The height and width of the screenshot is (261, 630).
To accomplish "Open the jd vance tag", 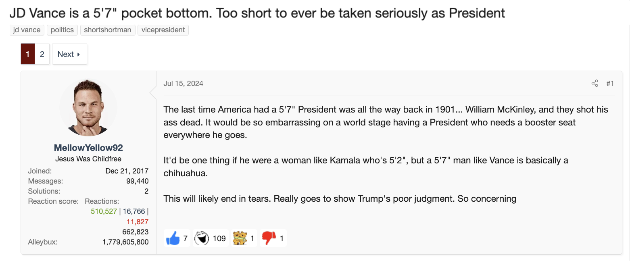I will [27, 30].
